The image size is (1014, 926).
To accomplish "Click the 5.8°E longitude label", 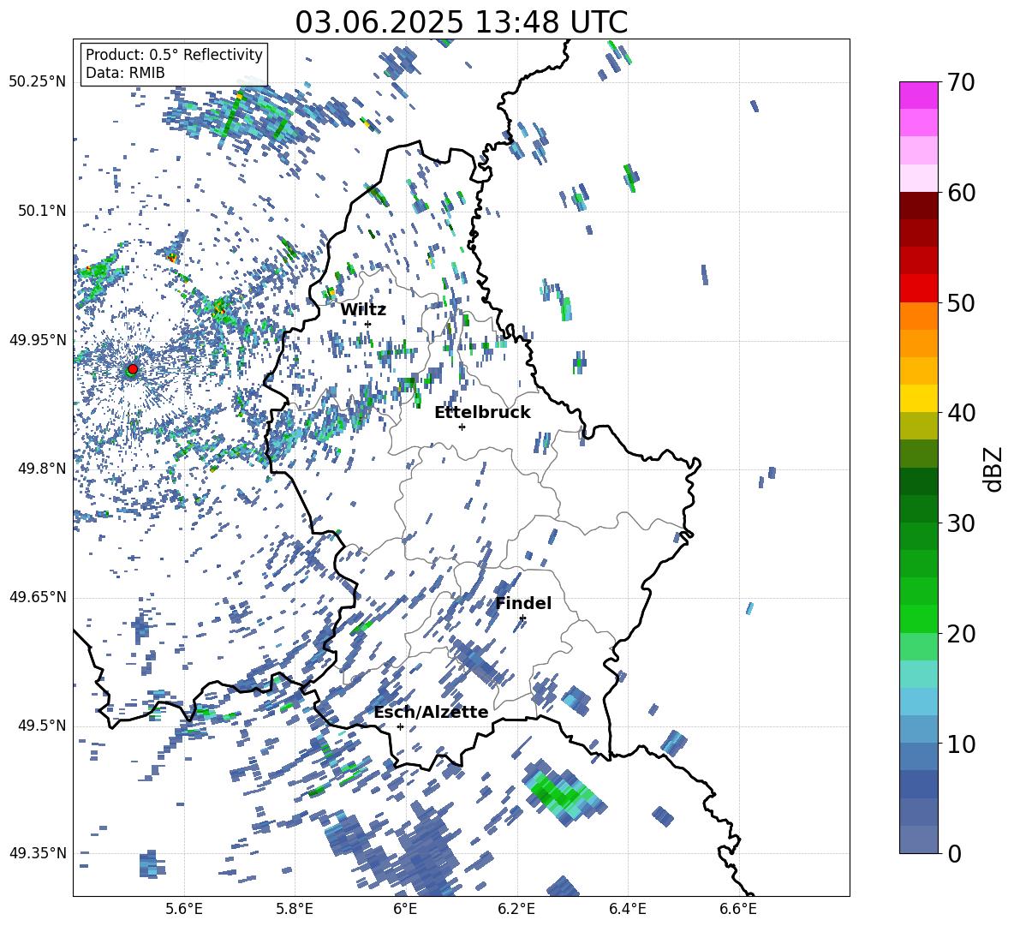I will (295, 909).
